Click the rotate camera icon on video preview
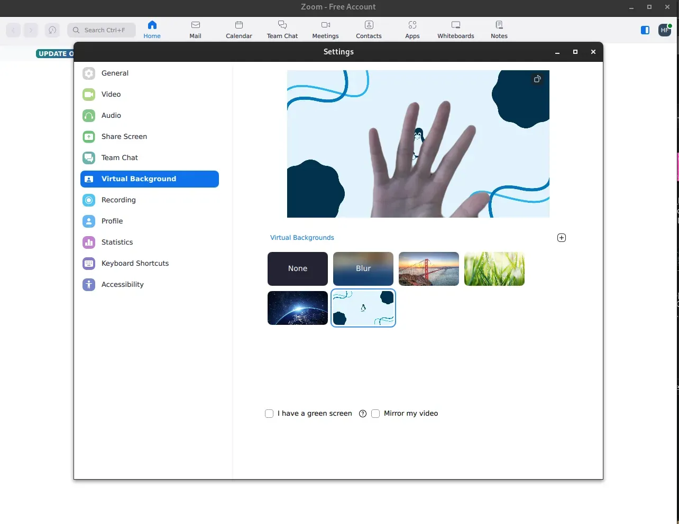Viewport: 679px width, 524px height. [x=537, y=79]
